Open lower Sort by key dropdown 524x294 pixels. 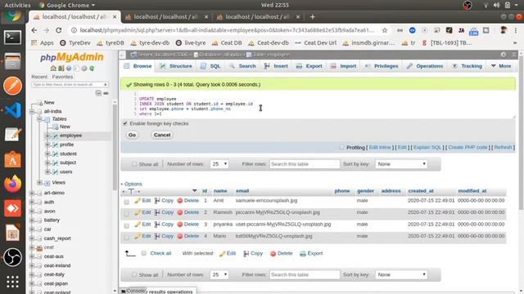click(401, 274)
